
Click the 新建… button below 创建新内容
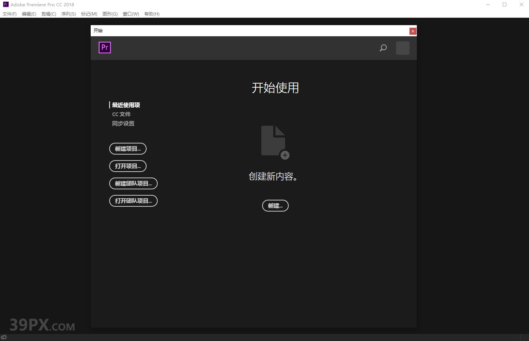click(x=275, y=206)
